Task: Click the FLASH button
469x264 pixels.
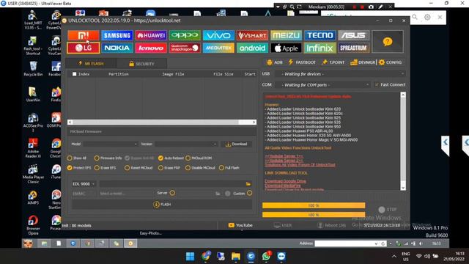Action: click(162, 205)
